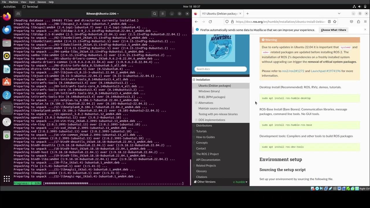This screenshot has height=208, width=370.
Task: Open the ros2/ros2#1272 link
Action: (293, 71)
